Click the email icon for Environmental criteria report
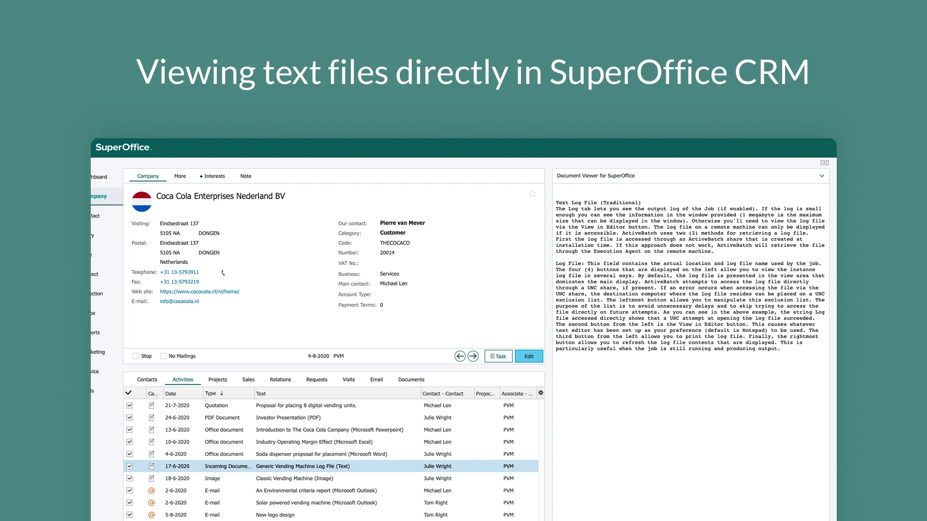This screenshot has width=927, height=521. (151, 491)
